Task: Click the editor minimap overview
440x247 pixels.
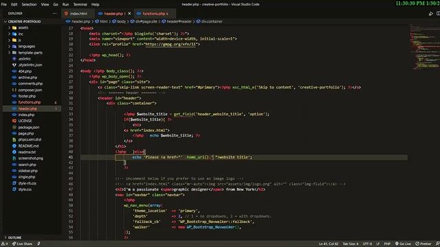Action: [x=424, y=47]
